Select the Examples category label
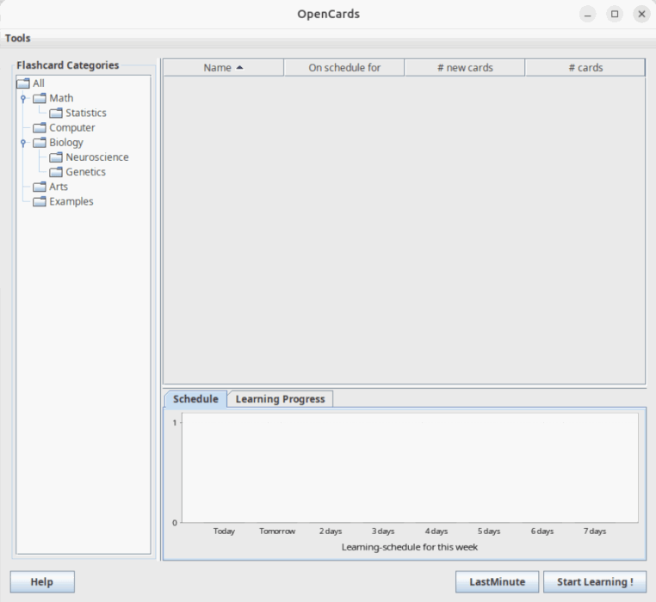The width and height of the screenshot is (656, 602). (71, 201)
